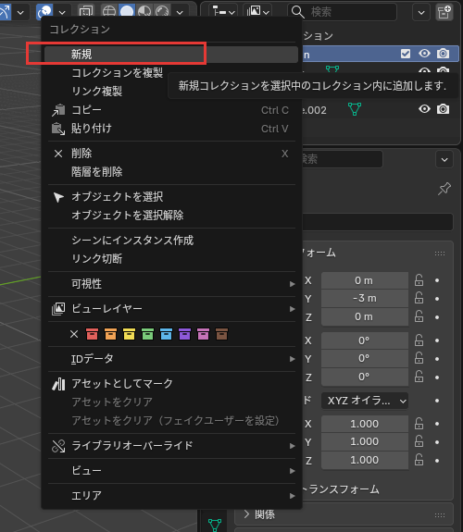Disable the selected collection in renders
This screenshot has height=532, width=463.
pos(443,54)
